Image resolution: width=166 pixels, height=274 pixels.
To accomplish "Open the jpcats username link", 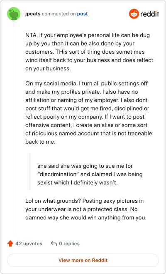I will tap(33, 14).
